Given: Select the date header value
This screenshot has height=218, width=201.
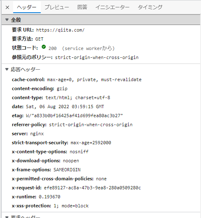Looking at the screenshot, I should coord(65,107).
